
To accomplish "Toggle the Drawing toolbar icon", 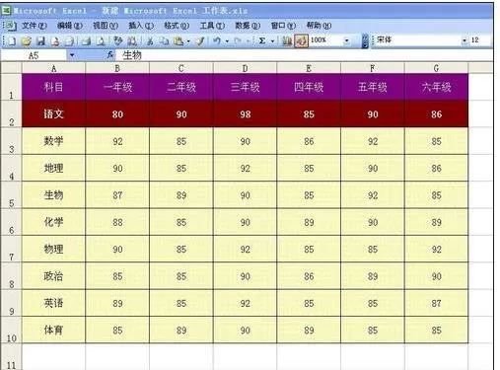I will coord(301,40).
